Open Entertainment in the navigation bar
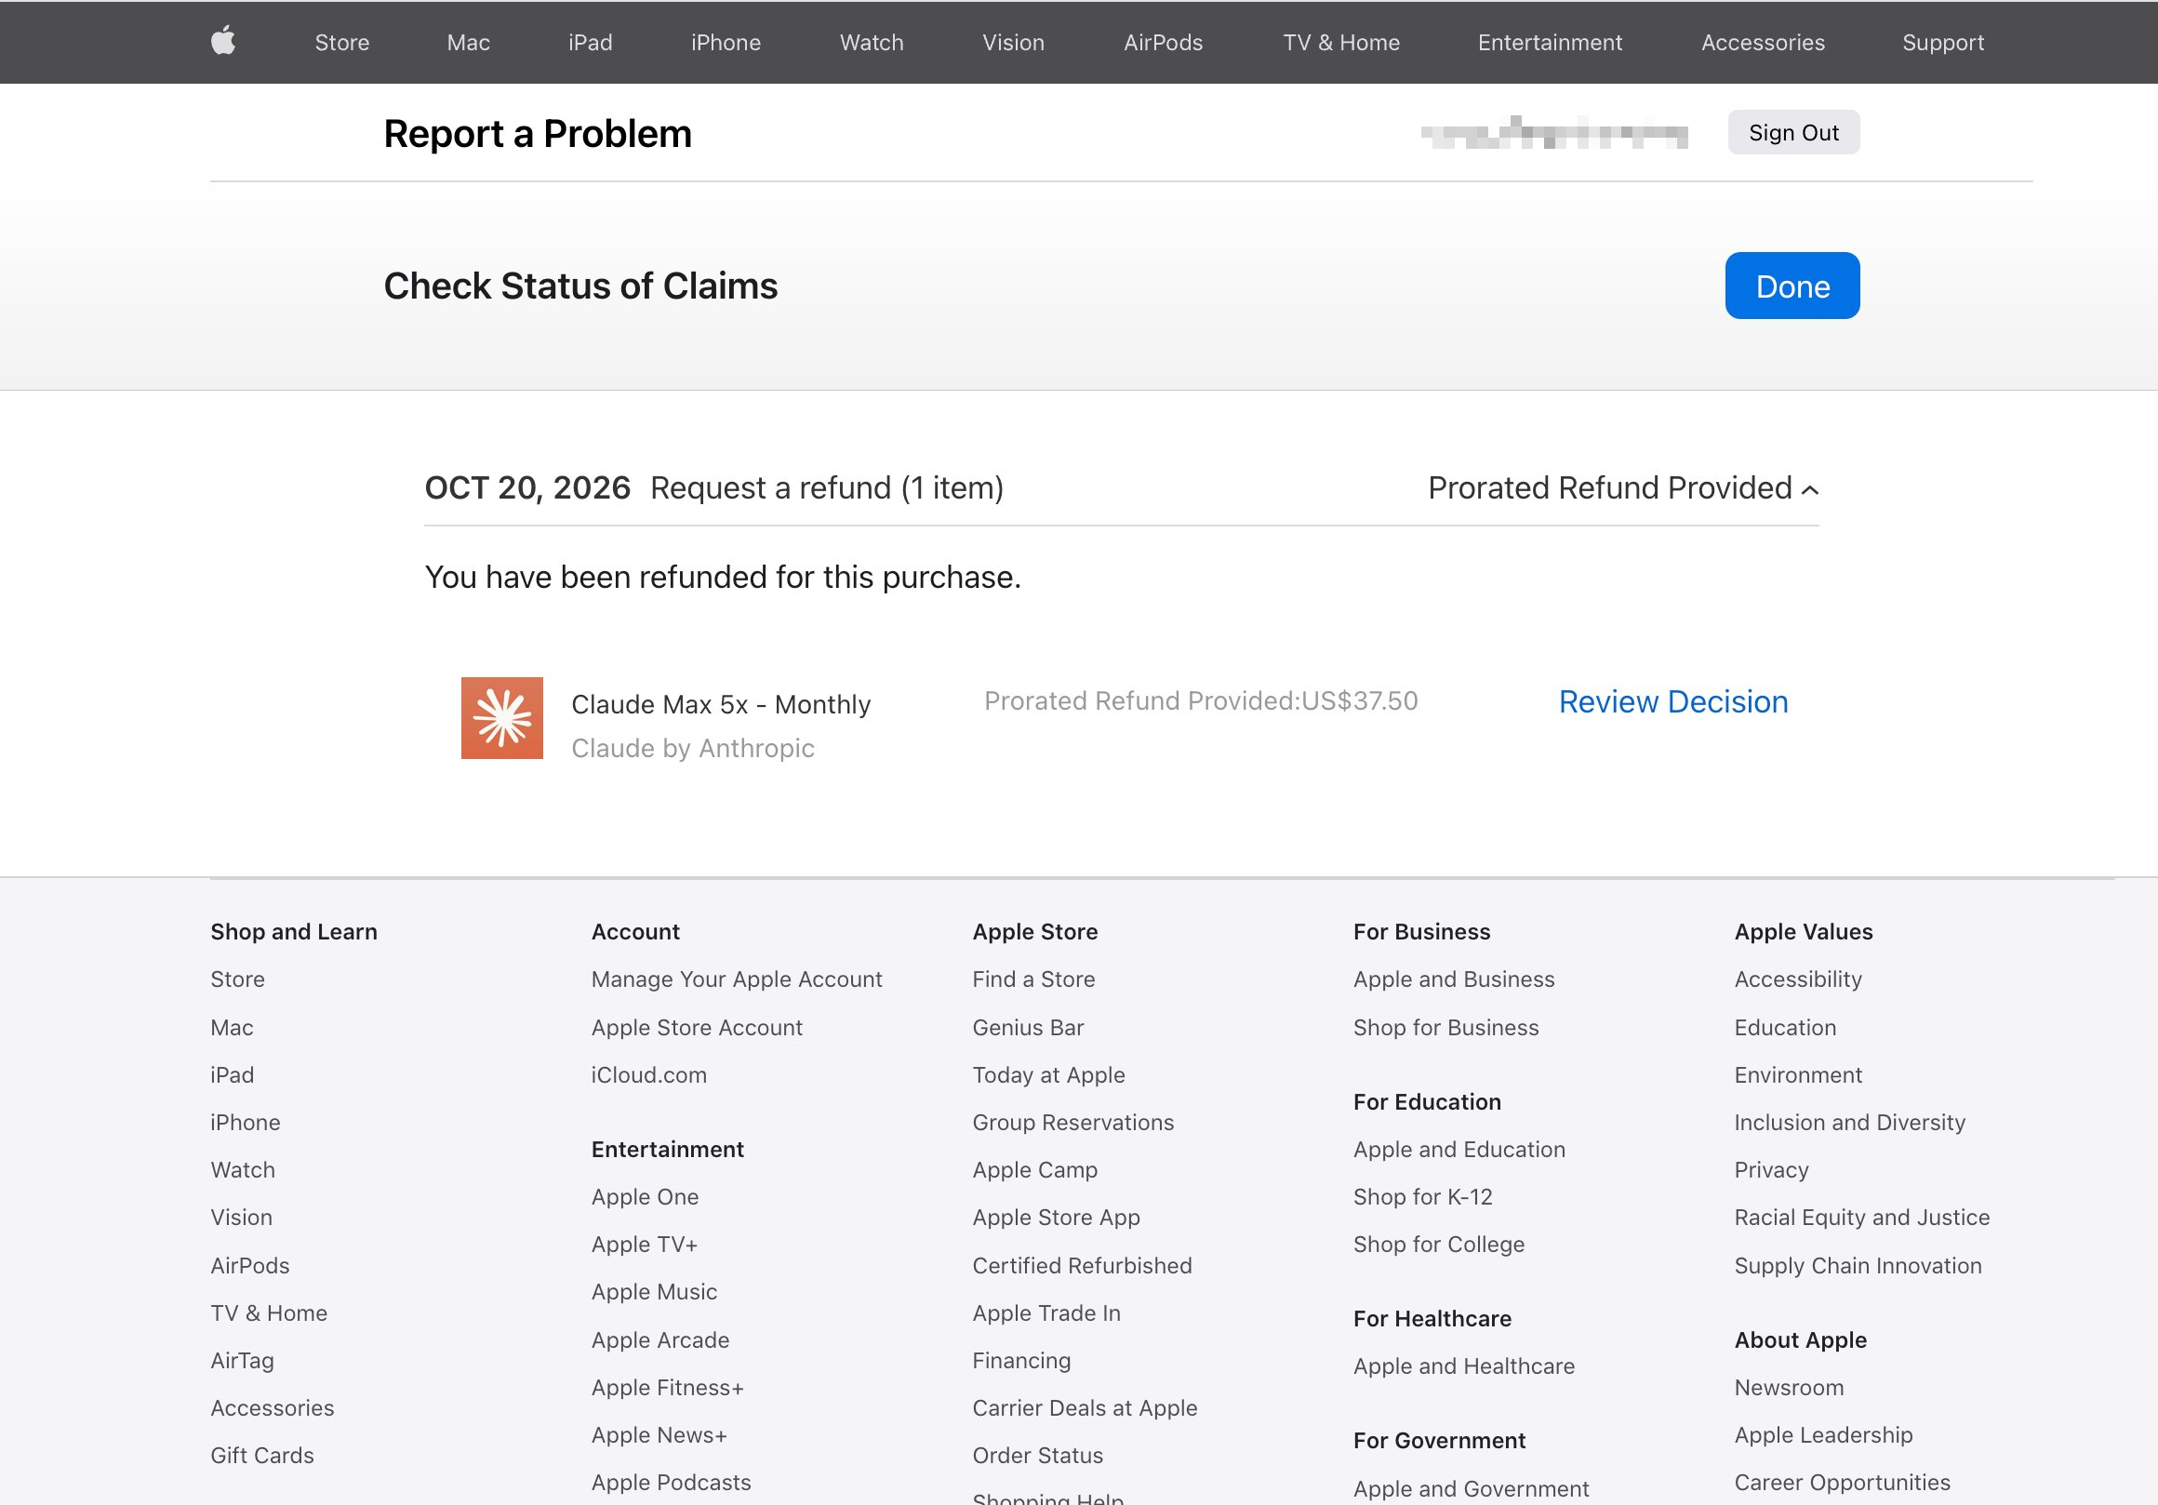This screenshot has height=1505, width=2158. click(1550, 42)
